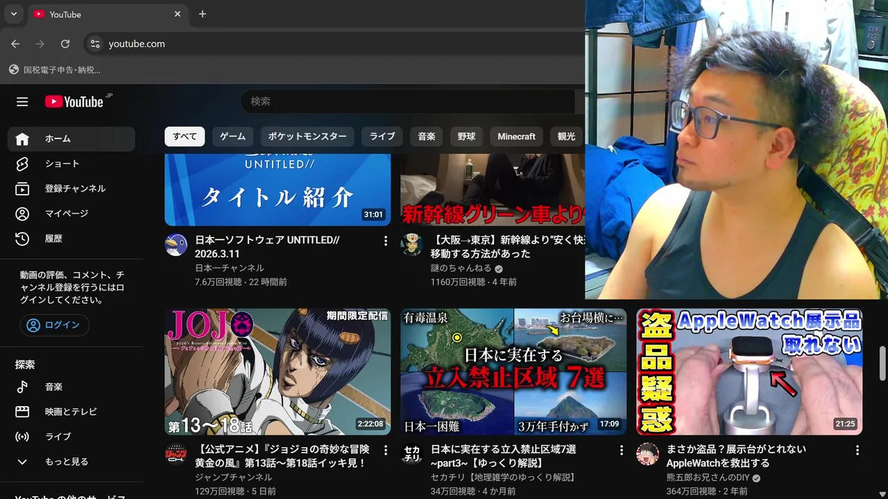Select the Minecraft filter chip
This screenshot has height=499, width=888.
516,137
